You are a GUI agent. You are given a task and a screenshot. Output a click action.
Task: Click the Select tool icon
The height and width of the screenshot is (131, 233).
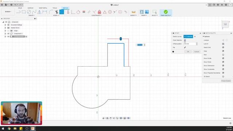[x=154, y=12]
